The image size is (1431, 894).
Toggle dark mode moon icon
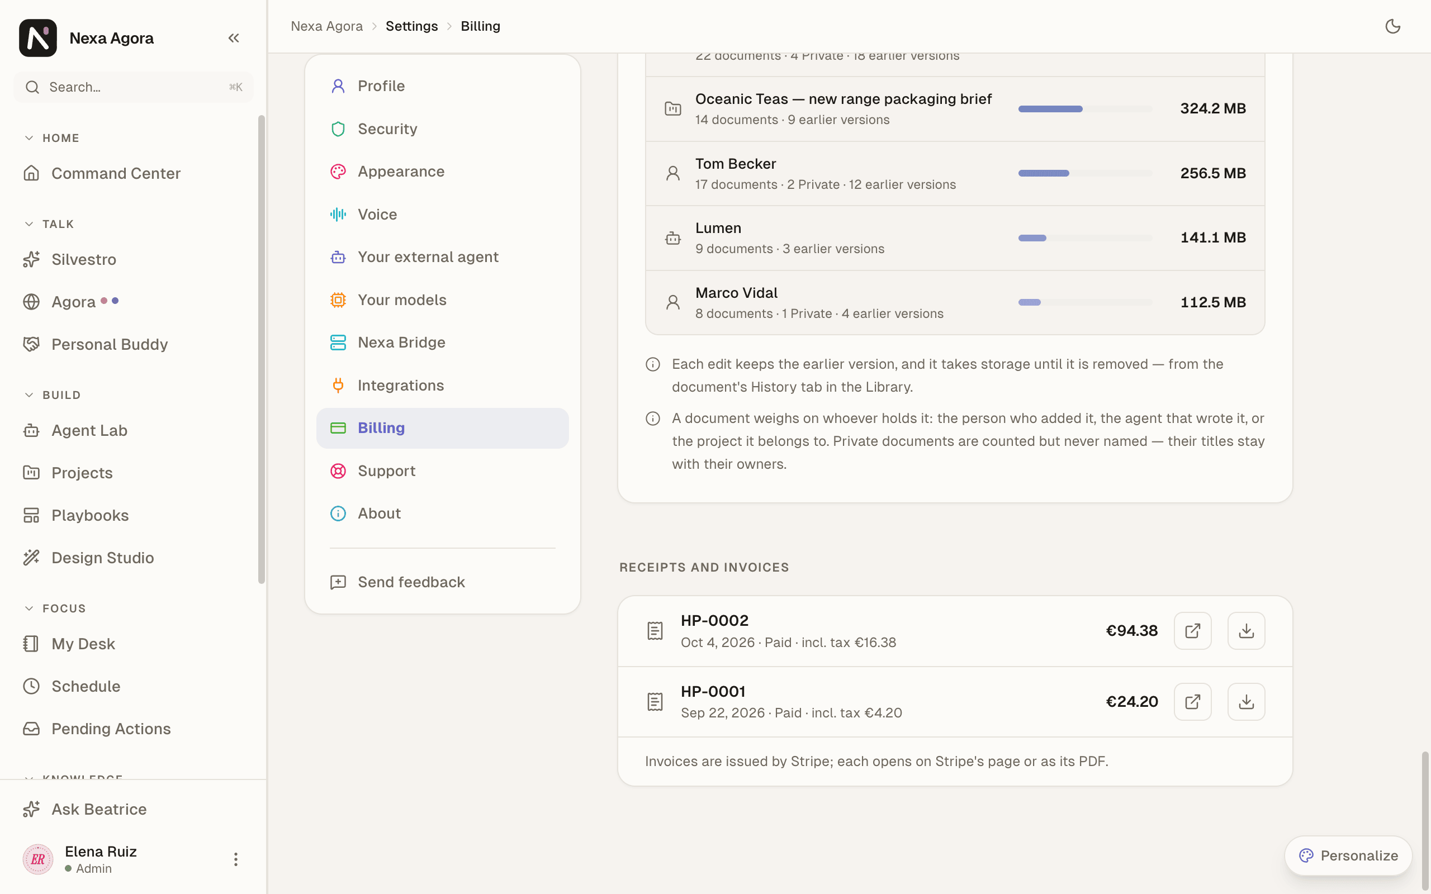pyautogui.click(x=1392, y=26)
